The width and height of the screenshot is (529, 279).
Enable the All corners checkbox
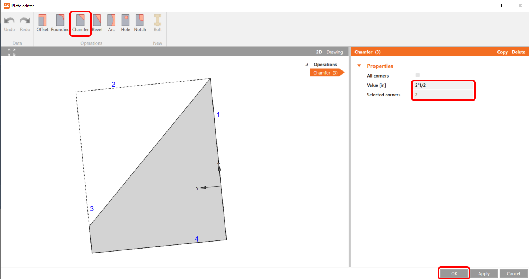point(417,75)
